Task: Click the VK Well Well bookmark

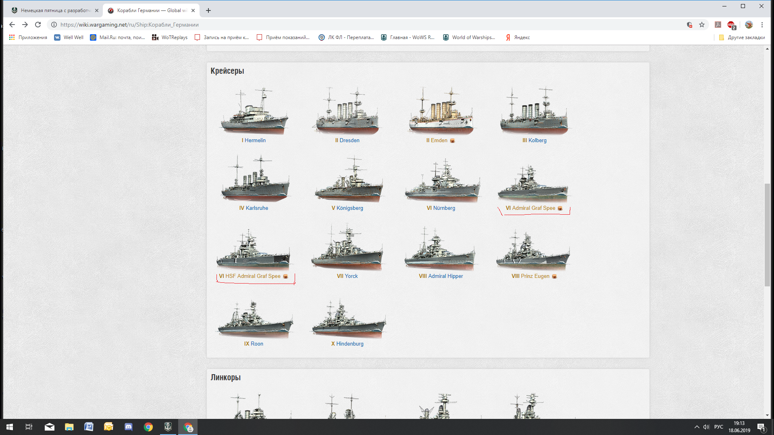Action: click(x=69, y=37)
